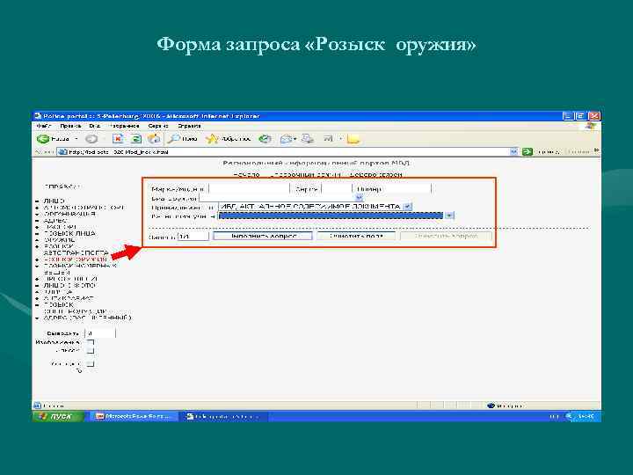Toggle the checkbox below Изображения
Viewport: 633px width, 475px height.
coord(90,351)
